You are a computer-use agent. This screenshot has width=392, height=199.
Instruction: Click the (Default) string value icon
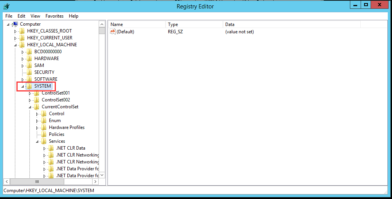tap(113, 31)
